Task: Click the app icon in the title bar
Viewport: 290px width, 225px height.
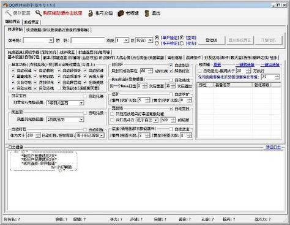Action: pos(6,5)
